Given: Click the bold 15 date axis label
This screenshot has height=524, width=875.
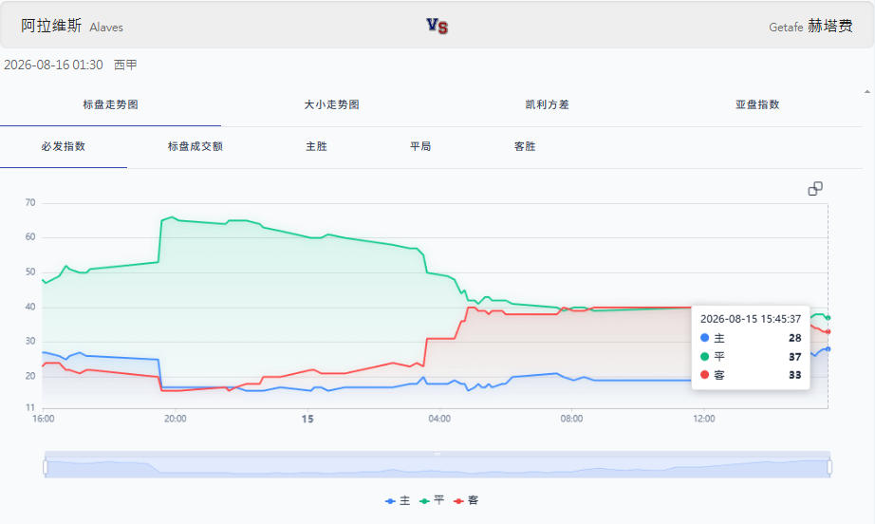Looking at the screenshot, I should click(x=307, y=419).
